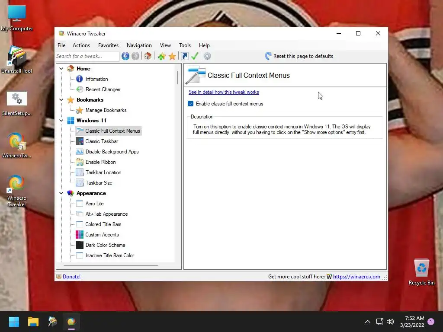
Task: Click the volume icon in system tray
Action: (390, 322)
